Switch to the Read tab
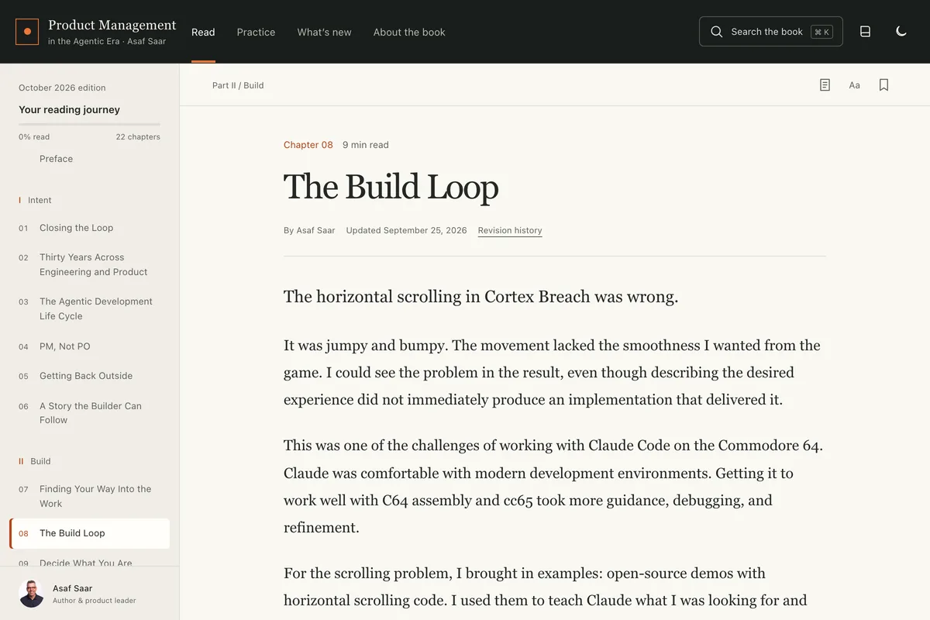This screenshot has height=620, width=930. click(x=203, y=32)
